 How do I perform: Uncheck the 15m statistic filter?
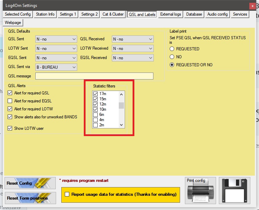coord(95,99)
